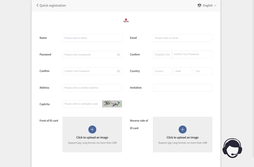Click the Name input field
This screenshot has height=167, width=254.
point(92,38)
